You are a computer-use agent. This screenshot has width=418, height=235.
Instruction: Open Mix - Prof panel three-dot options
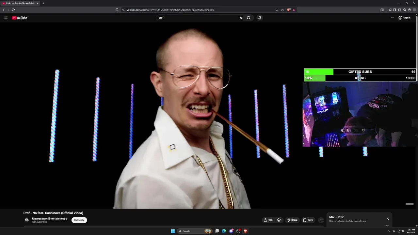point(388,226)
